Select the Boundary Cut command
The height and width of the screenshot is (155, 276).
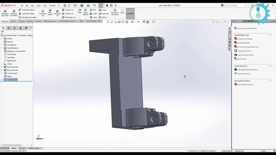pos(69,17)
